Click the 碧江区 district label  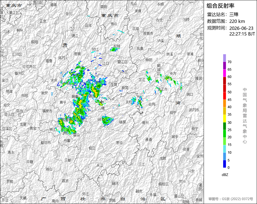(x=122, y=62)
